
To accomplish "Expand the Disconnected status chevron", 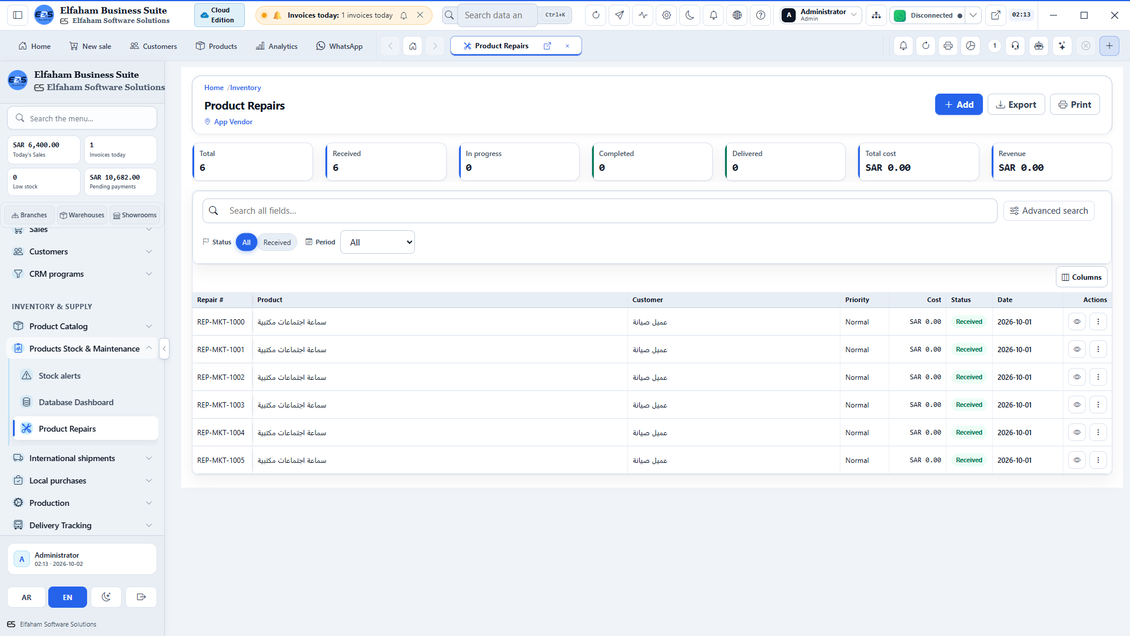I will pyautogui.click(x=973, y=15).
